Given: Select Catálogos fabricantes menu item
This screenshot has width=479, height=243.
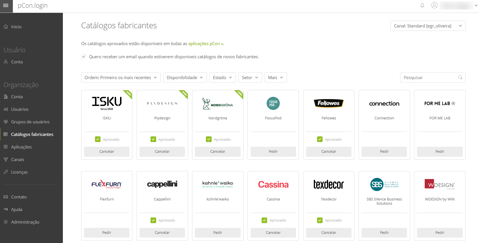Looking at the screenshot, I should click(x=32, y=134).
